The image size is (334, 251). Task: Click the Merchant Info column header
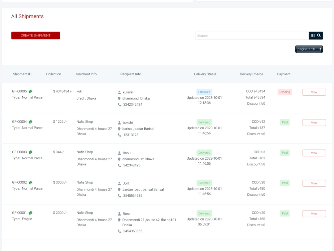(x=86, y=74)
